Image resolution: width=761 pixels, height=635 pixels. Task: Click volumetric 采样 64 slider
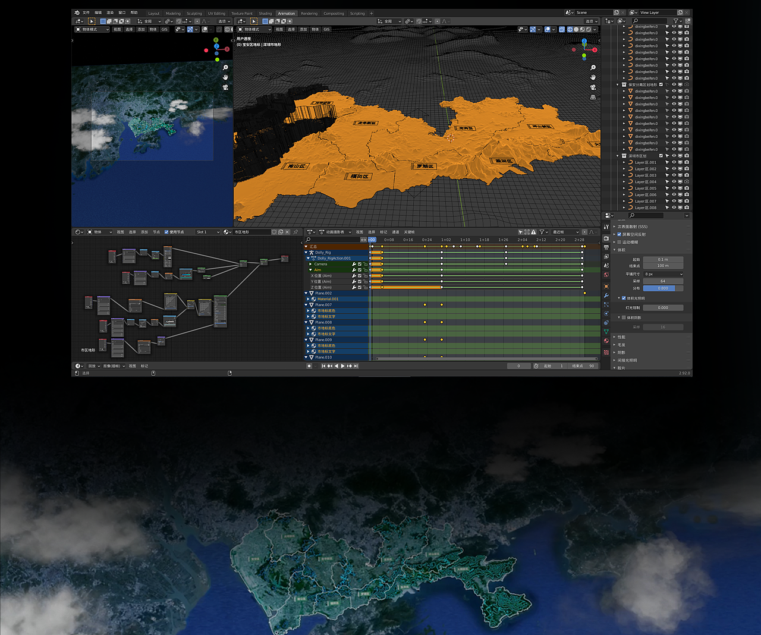[x=663, y=281]
